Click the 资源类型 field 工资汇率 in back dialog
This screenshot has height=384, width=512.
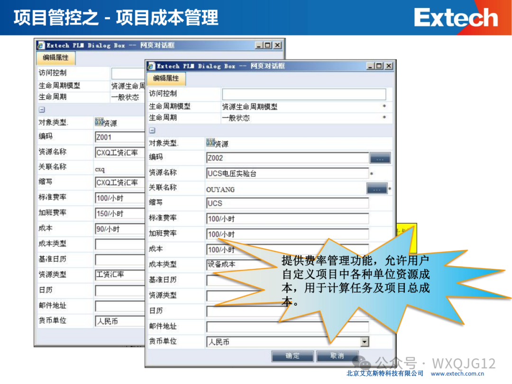119,274
